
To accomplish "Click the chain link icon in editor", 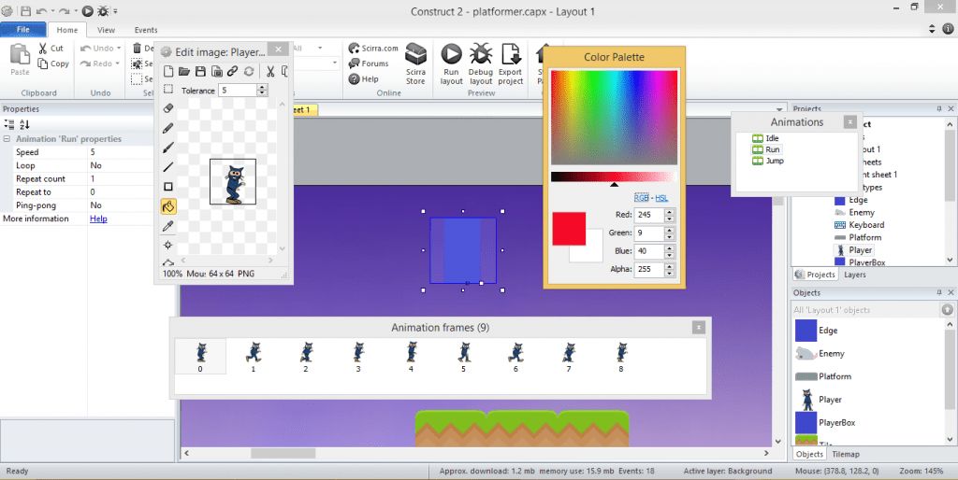I will point(232,71).
